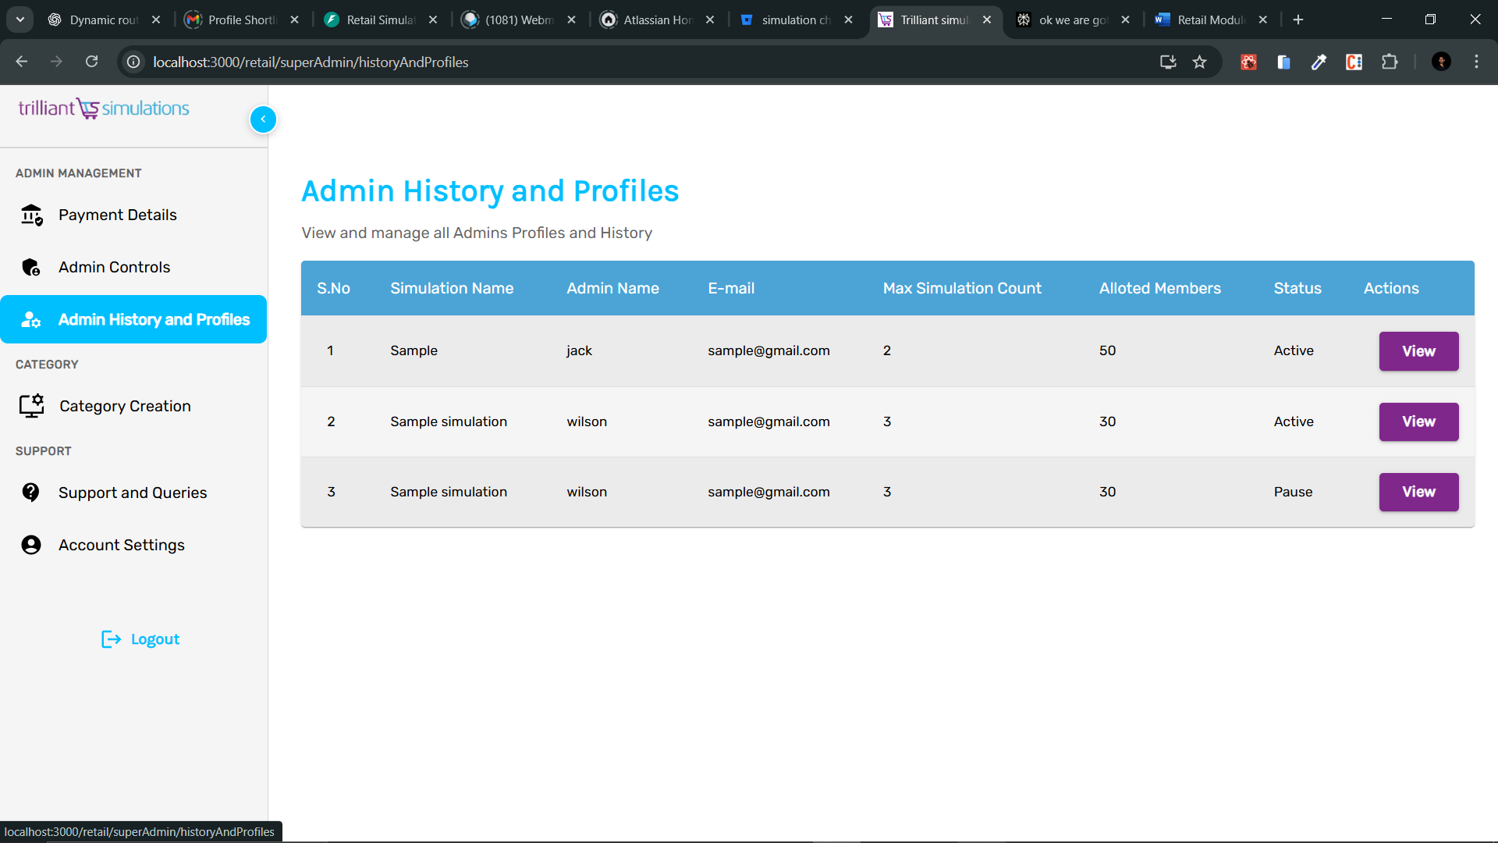
Task: Click the Logout arrow icon
Action: click(x=111, y=639)
